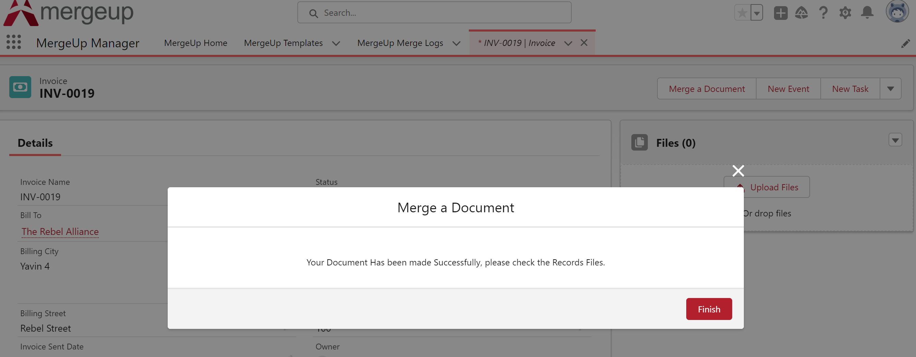Open the App Launcher grid icon
This screenshot has width=916, height=357.
pos(14,42)
